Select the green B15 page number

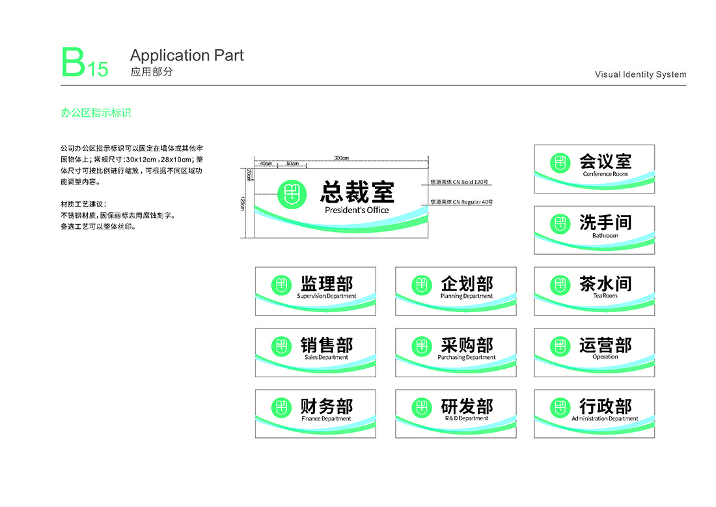click(85, 63)
